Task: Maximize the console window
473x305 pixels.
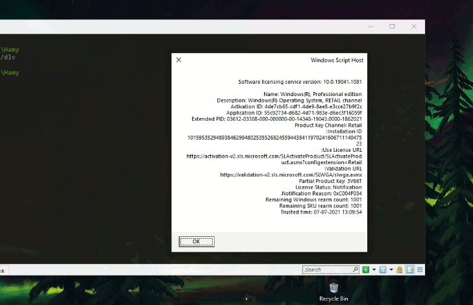Action: 392,27
